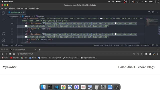Open the YouTube bookmark
This screenshot has height=90, width=160.
point(15,58)
